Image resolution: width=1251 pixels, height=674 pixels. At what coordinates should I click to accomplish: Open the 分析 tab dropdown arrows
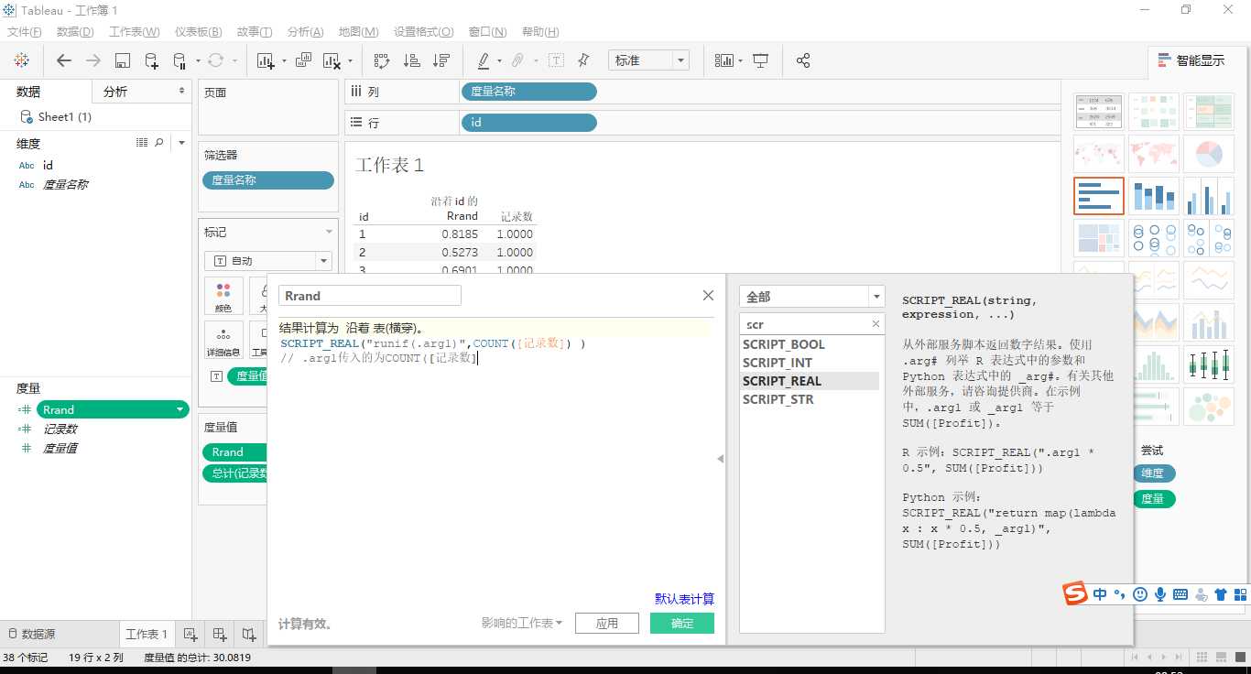point(181,92)
